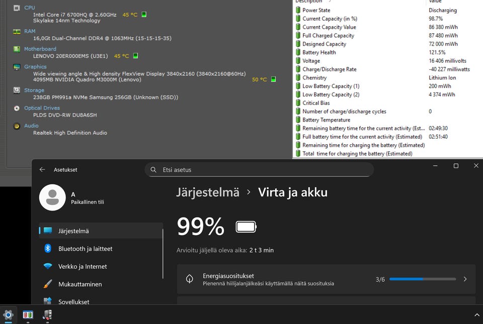Viewport: 483px width, 324px height.
Task: Click the Motherboard icon
Action: [x=17, y=49]
